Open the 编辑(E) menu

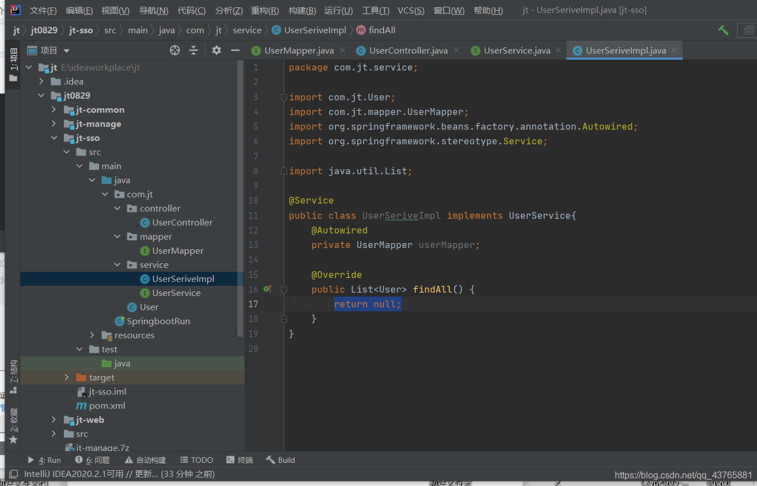(80, 10)
